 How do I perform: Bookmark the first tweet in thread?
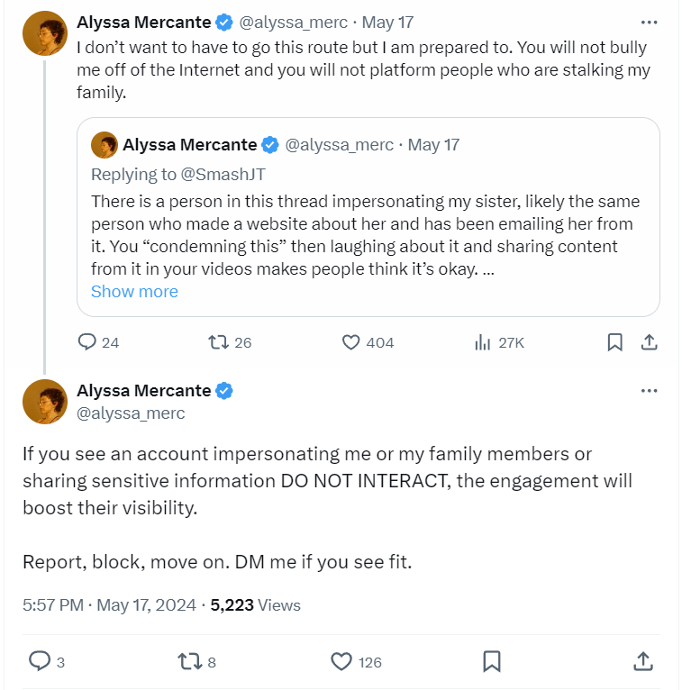click(614, 342)
